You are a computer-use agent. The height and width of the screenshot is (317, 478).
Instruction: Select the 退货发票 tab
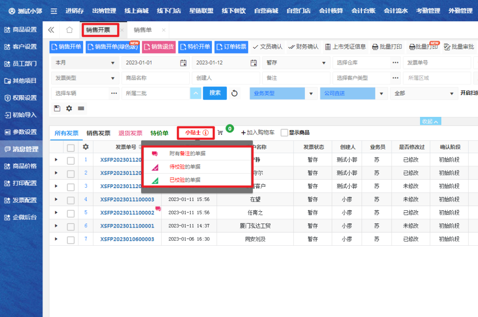pos(130,133)
